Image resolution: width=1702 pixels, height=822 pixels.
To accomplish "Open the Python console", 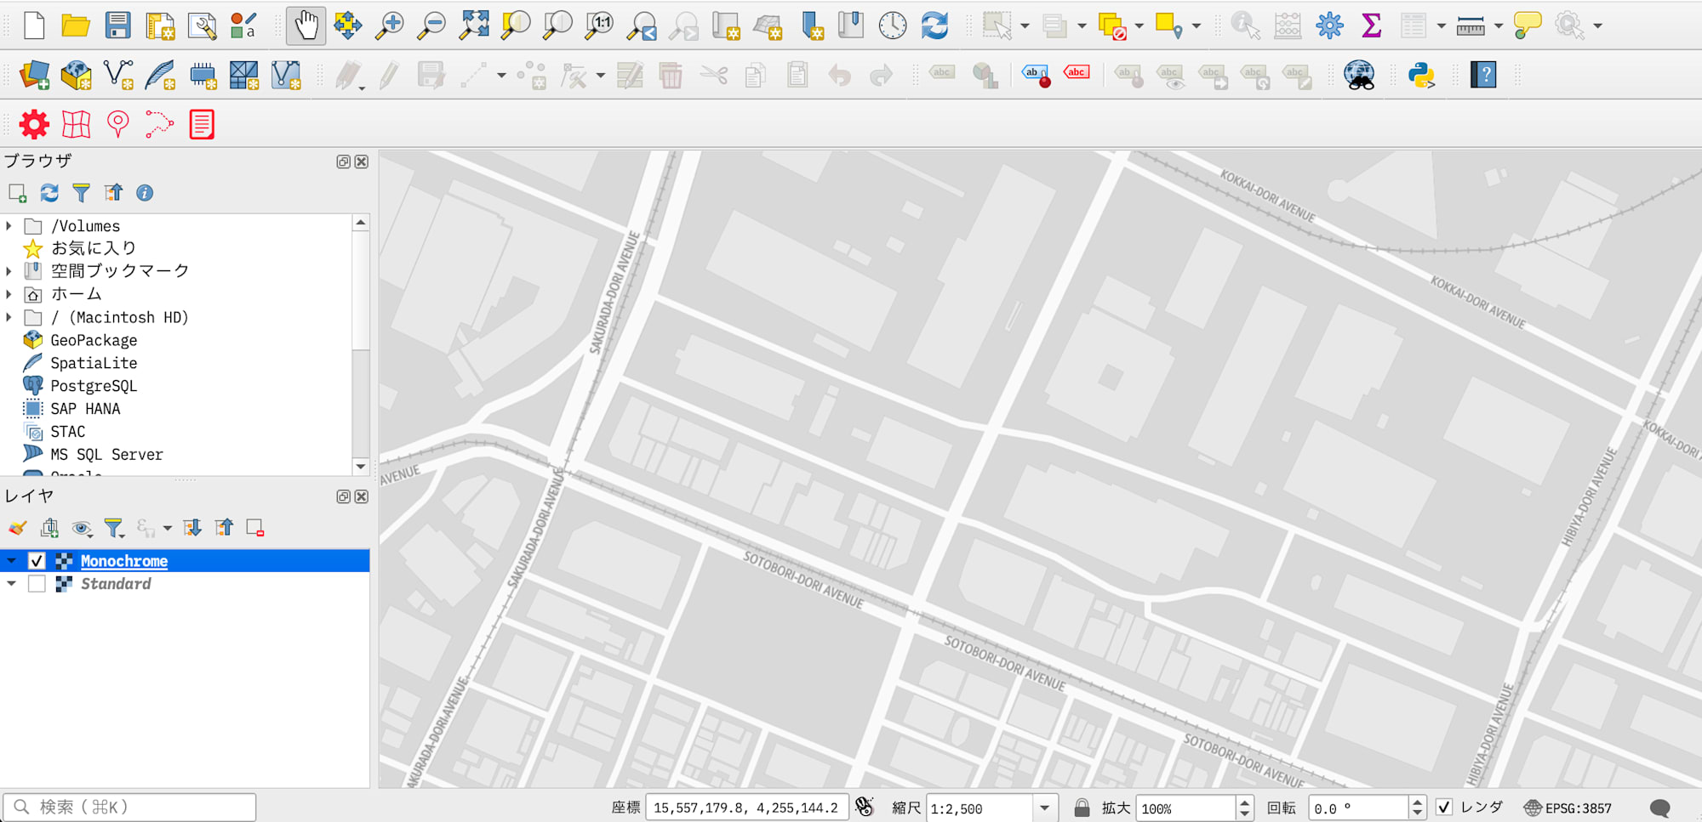I will (1421, 75).
